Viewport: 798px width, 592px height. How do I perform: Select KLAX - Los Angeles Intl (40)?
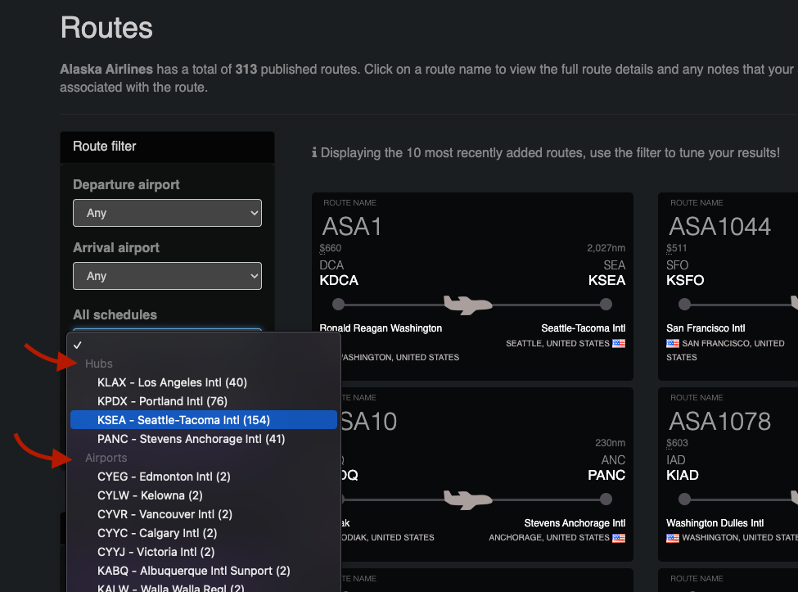point(204,382)
